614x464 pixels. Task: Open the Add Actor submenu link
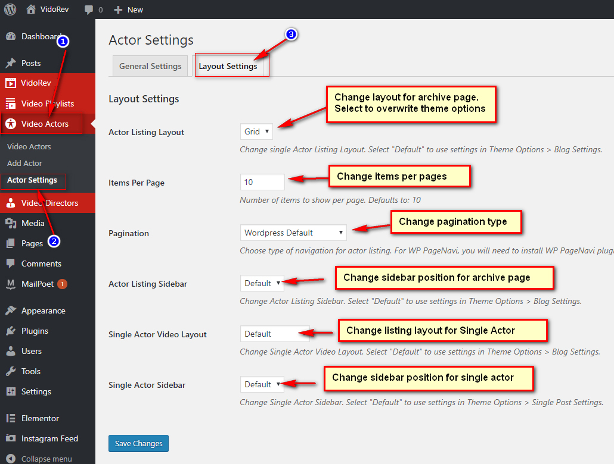coord(24,163)
